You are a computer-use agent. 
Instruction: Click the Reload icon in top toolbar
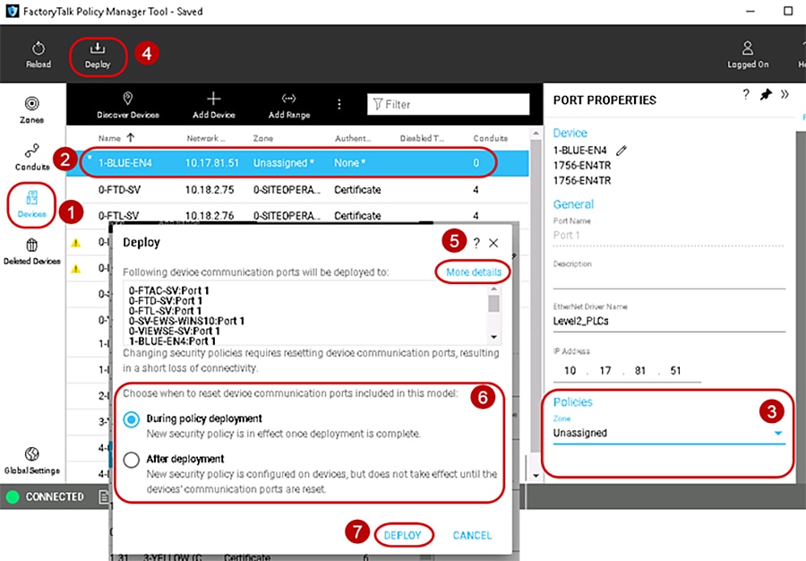click(38, 49)
